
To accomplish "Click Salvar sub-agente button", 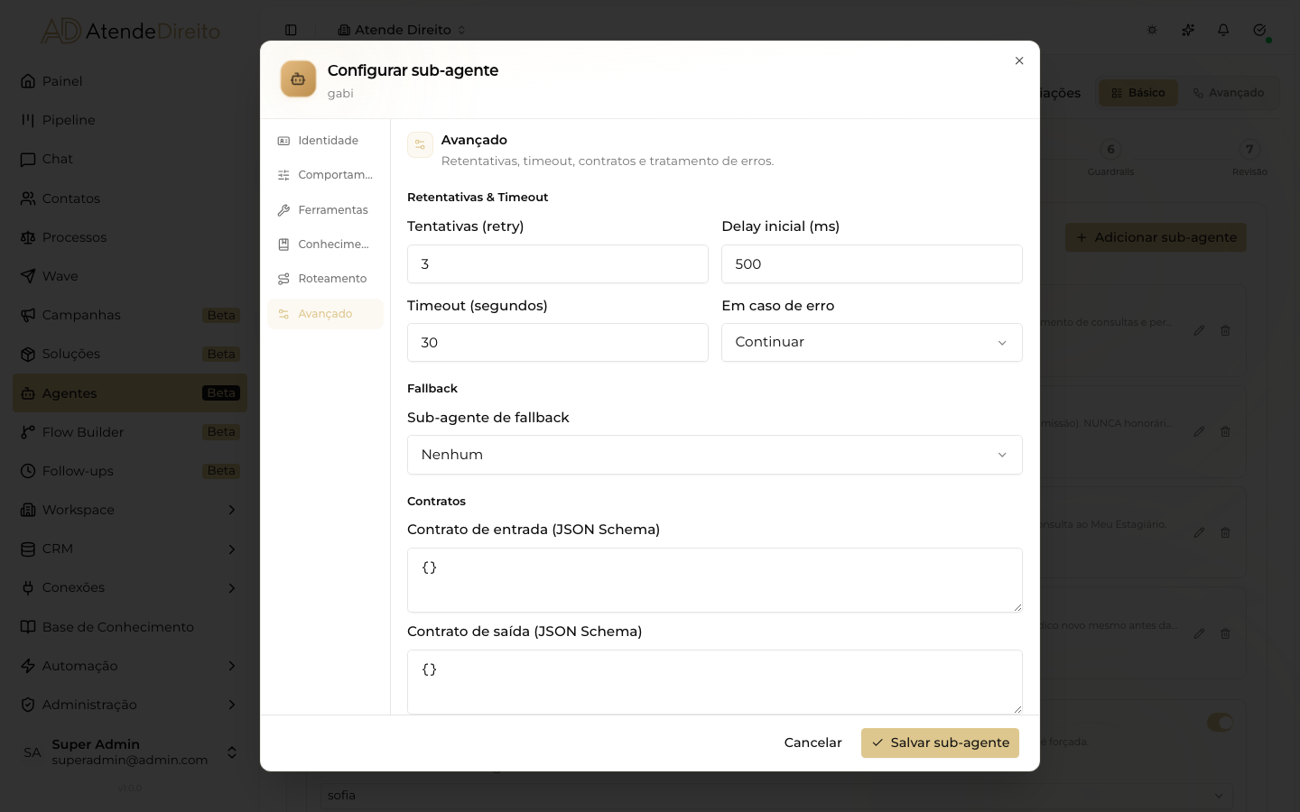I will tap(940, 743).
